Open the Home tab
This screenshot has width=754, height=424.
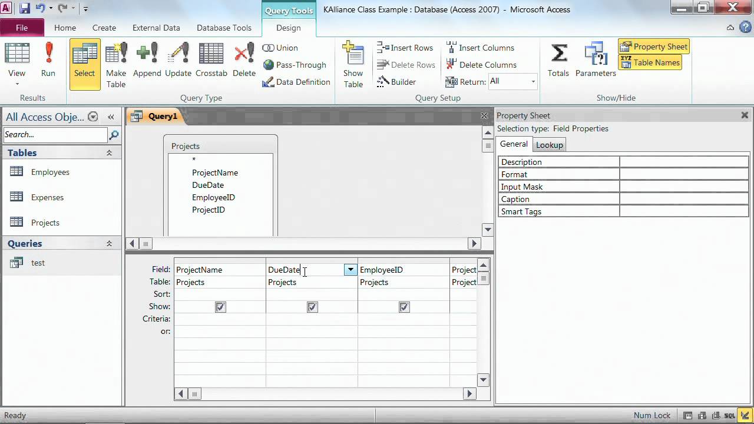65,28
